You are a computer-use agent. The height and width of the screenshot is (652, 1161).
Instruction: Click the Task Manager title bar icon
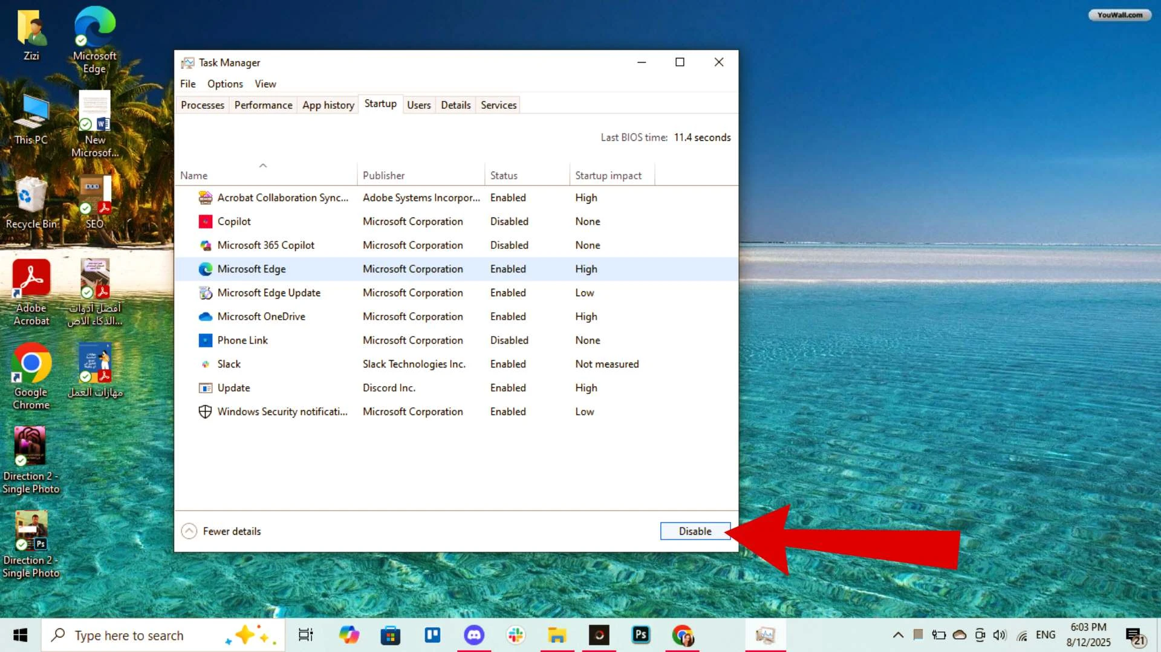pos(188,63)
